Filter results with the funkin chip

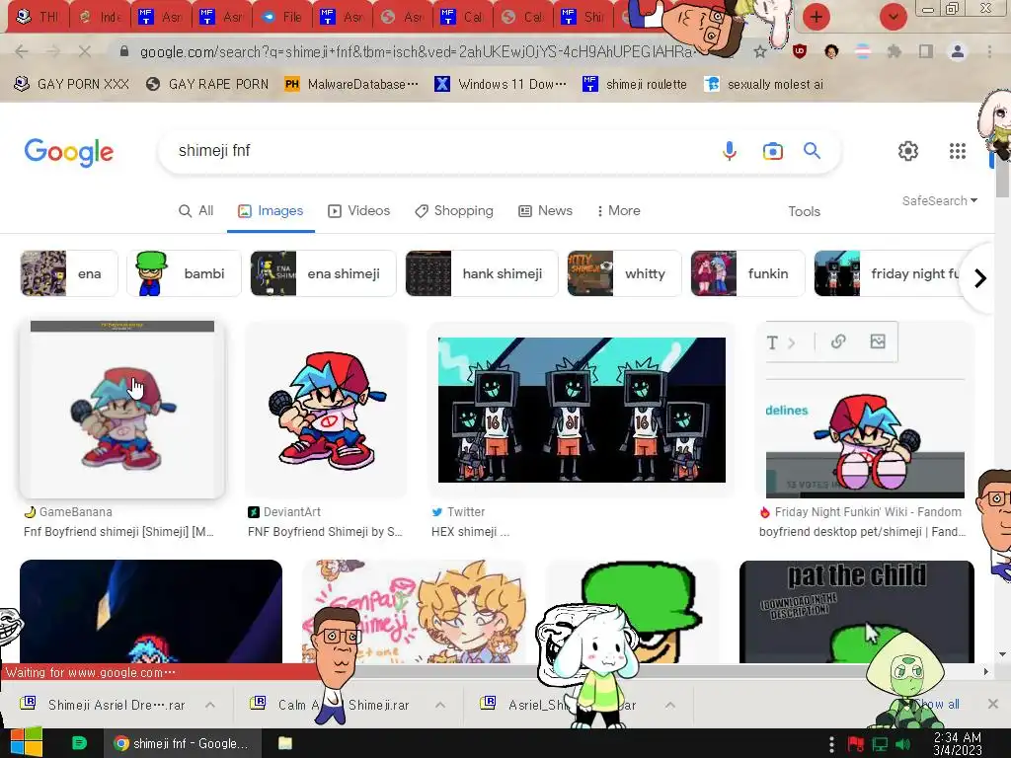747,273
